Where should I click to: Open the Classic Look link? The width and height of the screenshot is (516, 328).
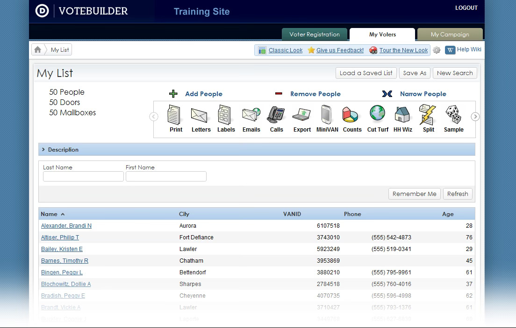coord(285,50)
